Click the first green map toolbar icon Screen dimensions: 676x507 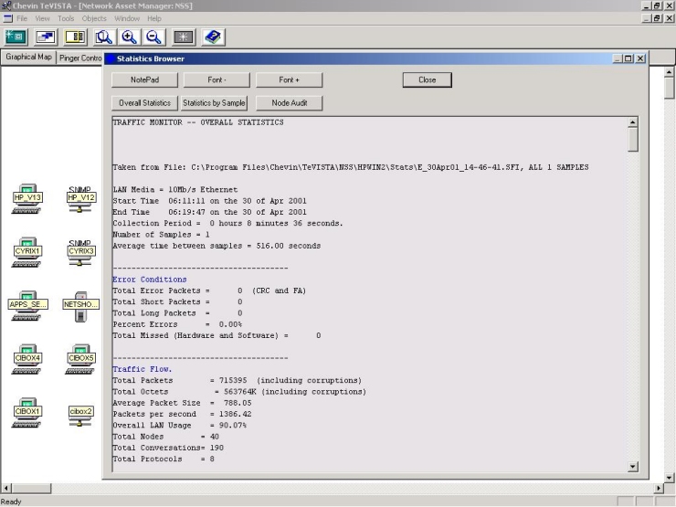coord(16,37)
